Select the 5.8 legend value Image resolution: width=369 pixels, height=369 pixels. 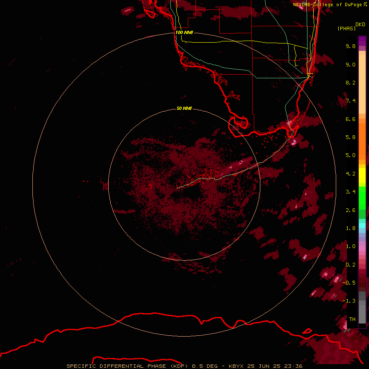[351, 137]
